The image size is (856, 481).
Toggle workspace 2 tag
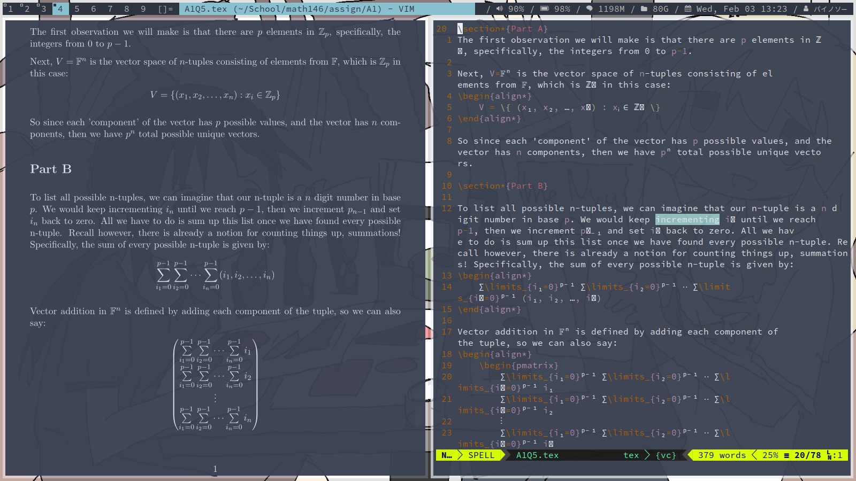(27, 9)
